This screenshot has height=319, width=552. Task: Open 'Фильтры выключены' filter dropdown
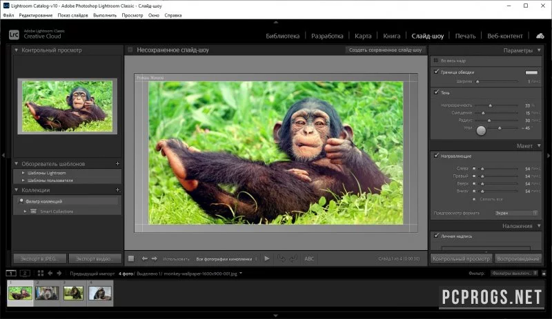pos(514,274)
